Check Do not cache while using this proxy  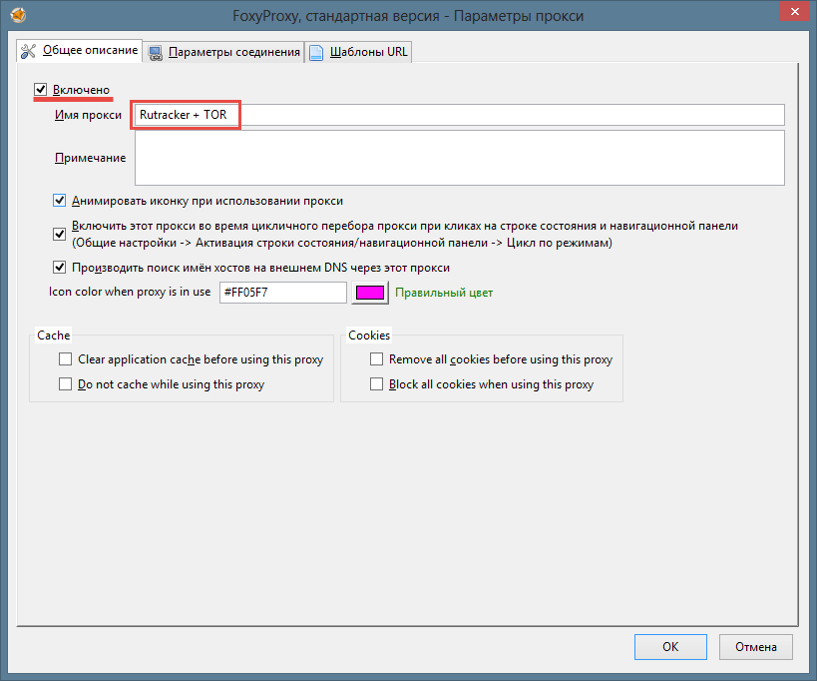[x=66, y=384]
